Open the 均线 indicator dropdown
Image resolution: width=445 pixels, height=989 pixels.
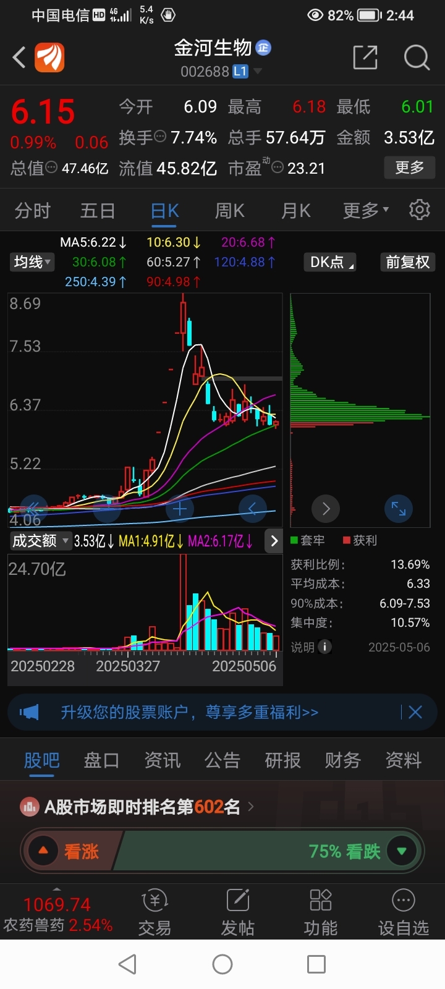pos(32,262)
